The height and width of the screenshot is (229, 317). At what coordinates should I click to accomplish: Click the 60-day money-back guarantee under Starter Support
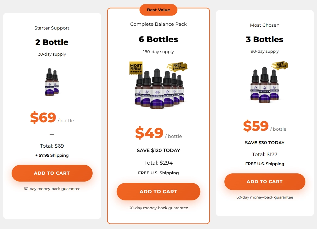pyautogui.click(x=51, y=188)
